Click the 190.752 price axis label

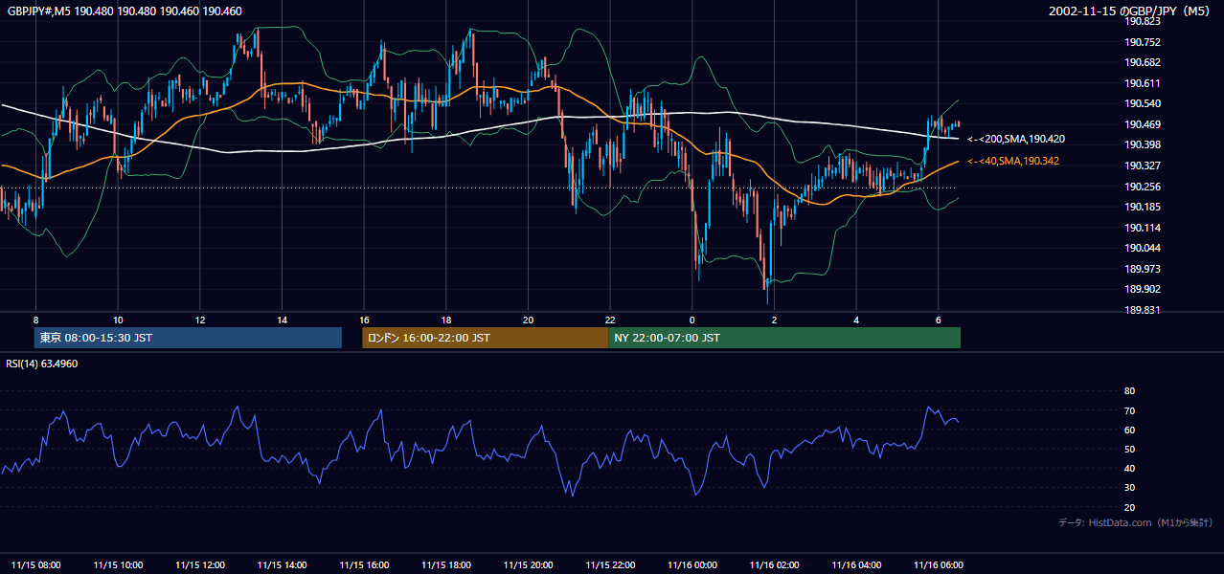pos(1142,42)
